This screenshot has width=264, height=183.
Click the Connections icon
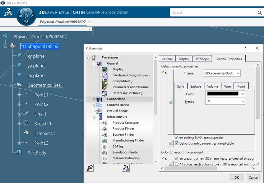point(99,99)
